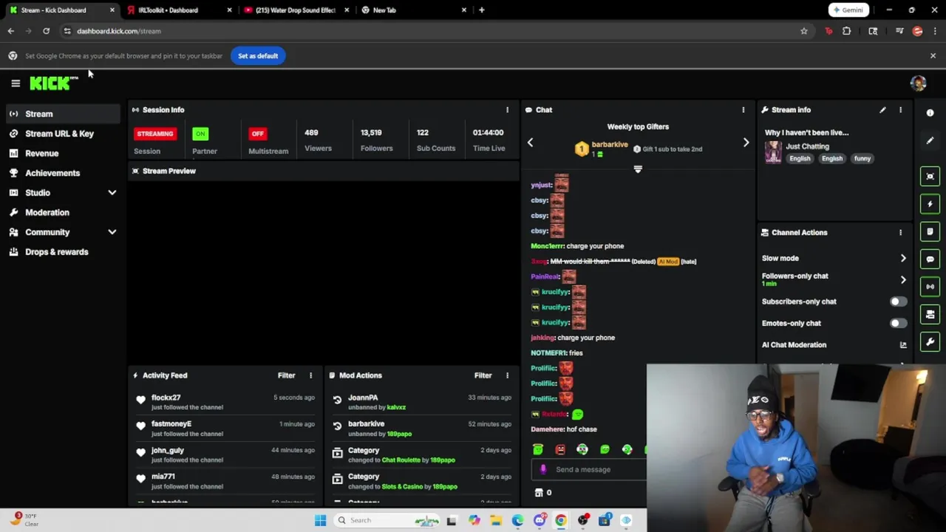Toggle the chat bubble widget icon

pos(930,259)
